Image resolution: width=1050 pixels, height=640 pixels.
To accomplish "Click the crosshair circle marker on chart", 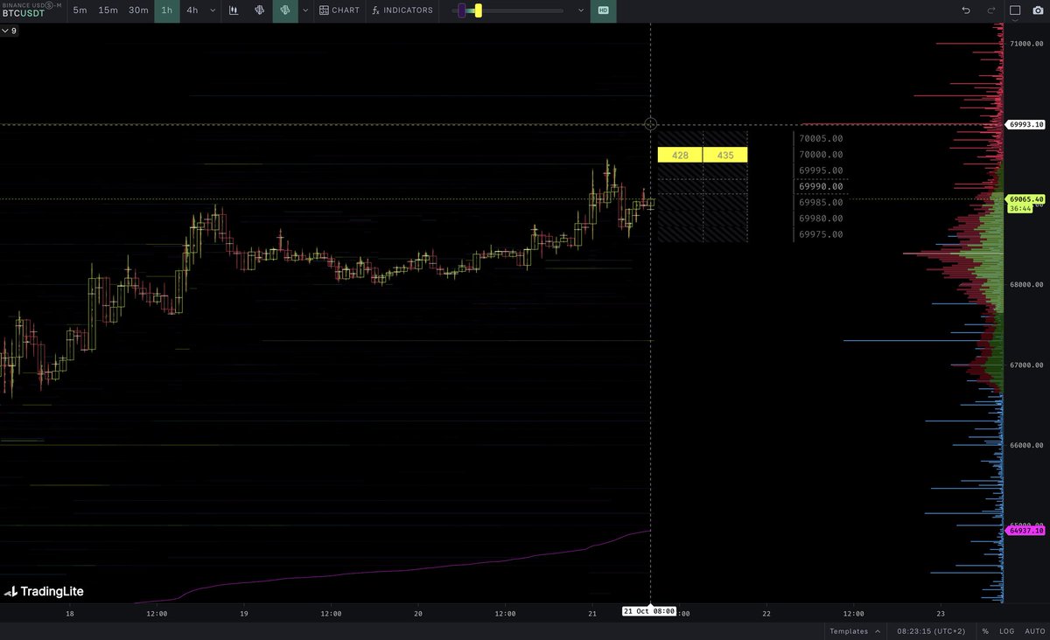I will pyautogui.click(x=650, y=124).
